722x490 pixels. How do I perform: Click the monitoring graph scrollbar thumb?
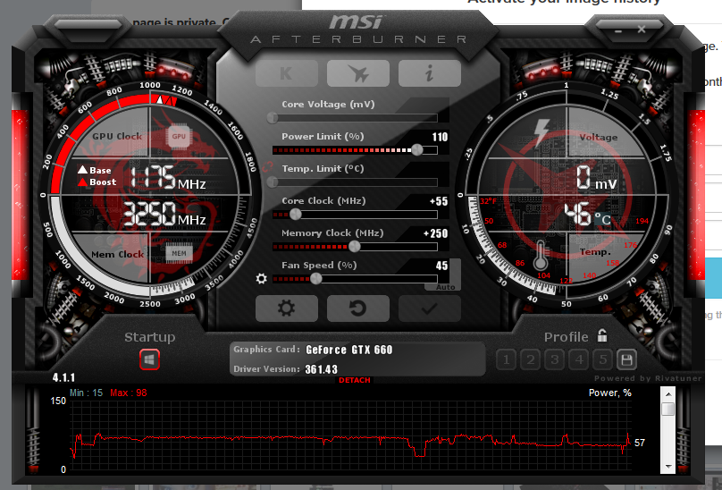pyautogui.click(x=668, y=409)
